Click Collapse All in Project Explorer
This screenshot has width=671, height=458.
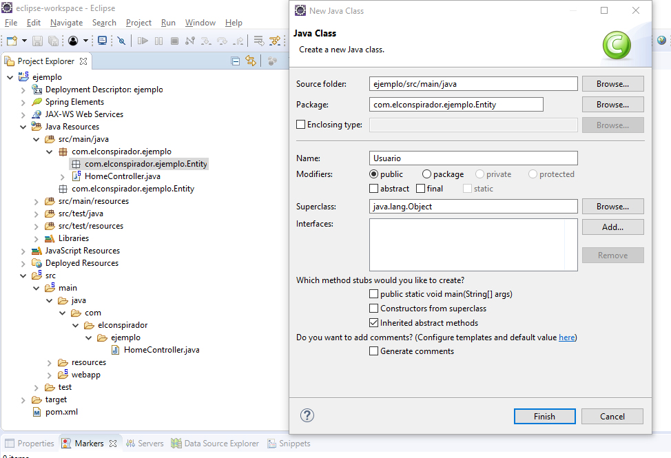[x=236, y=61]
